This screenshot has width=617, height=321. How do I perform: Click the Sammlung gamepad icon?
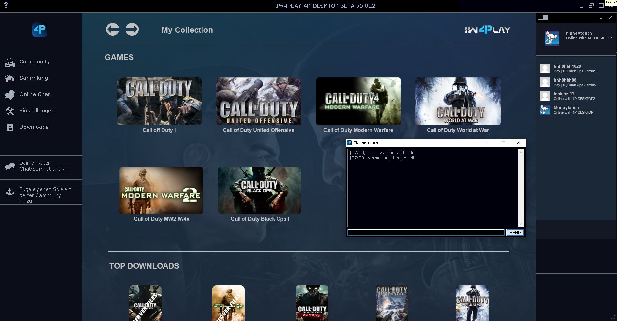coord(10,78)
